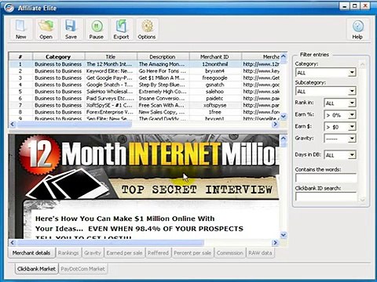Sort by the # column header

(x=20, y=56)
